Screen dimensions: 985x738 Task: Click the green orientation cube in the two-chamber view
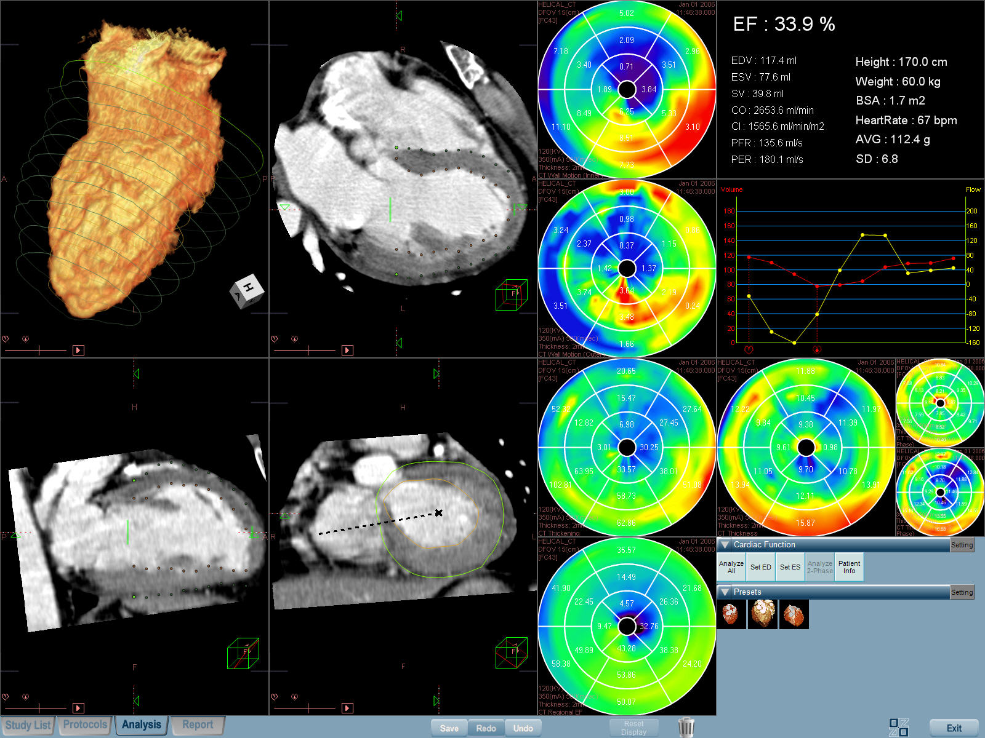[243, 653]
